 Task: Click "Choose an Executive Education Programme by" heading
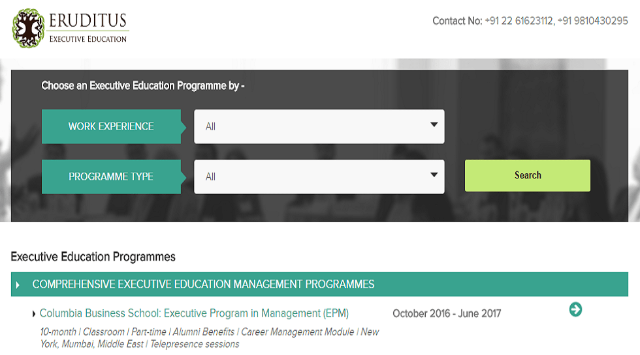click(142, 85)
